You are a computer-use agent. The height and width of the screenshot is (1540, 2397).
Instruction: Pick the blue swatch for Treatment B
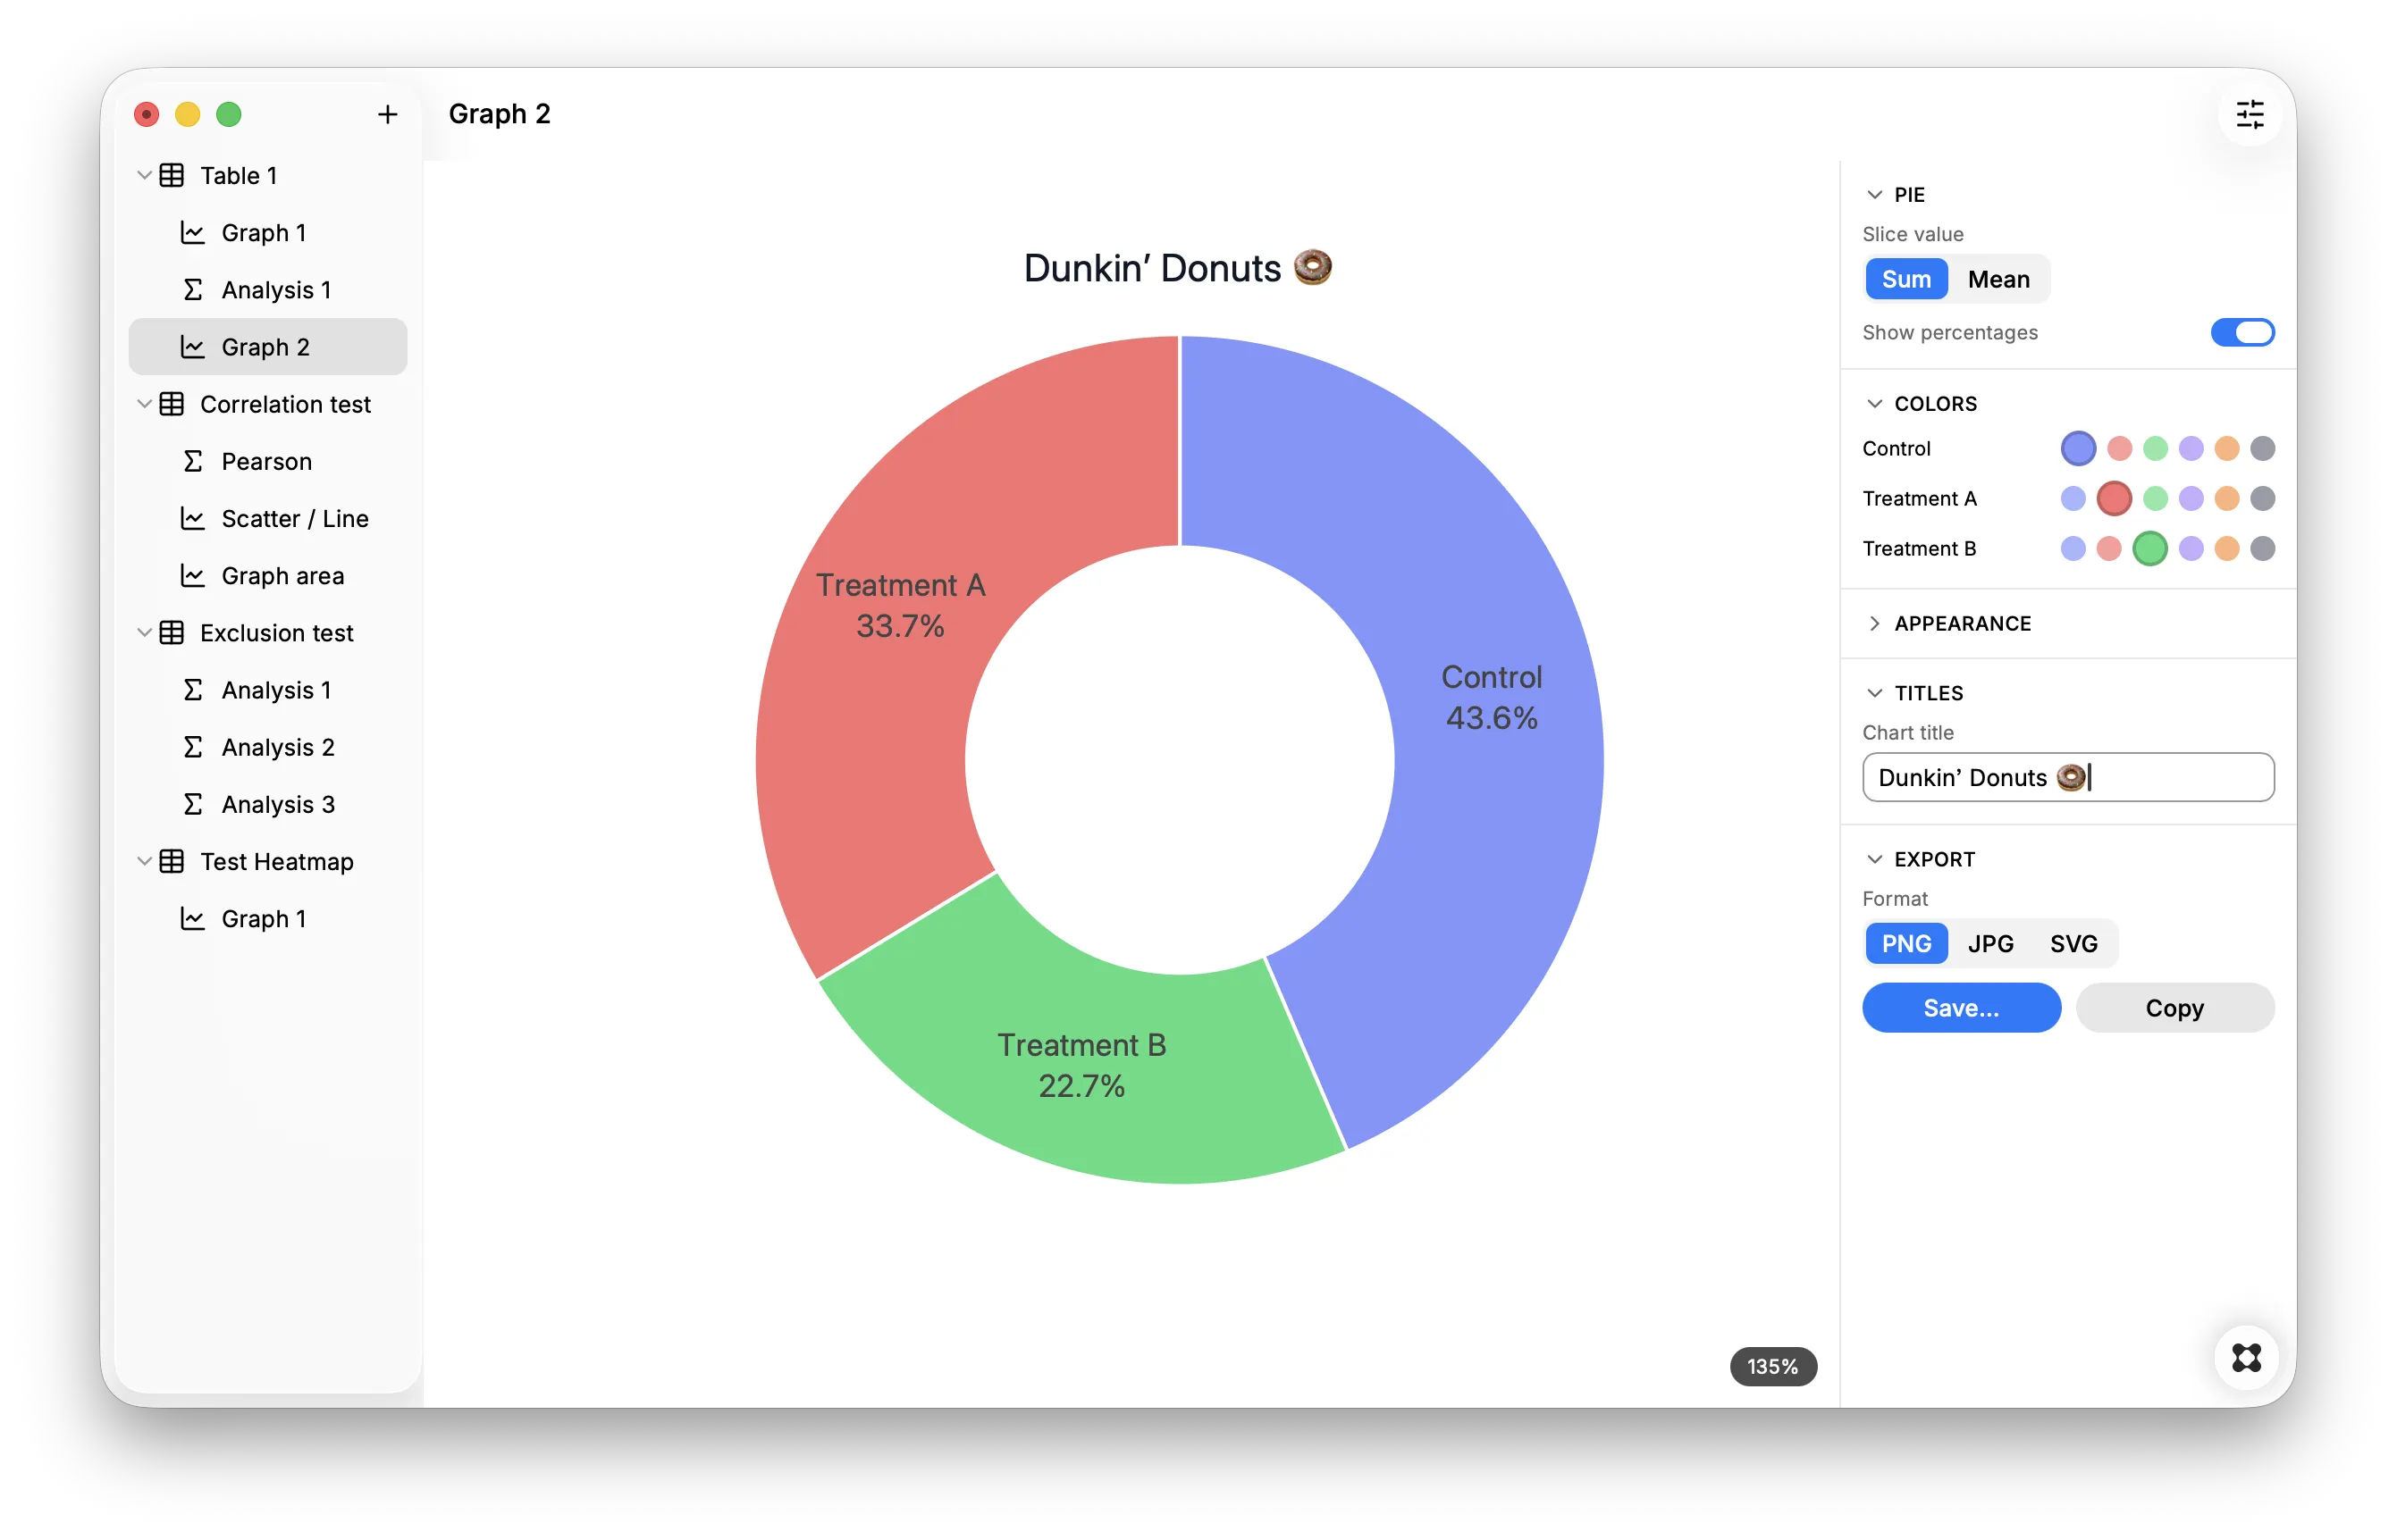2073,548
